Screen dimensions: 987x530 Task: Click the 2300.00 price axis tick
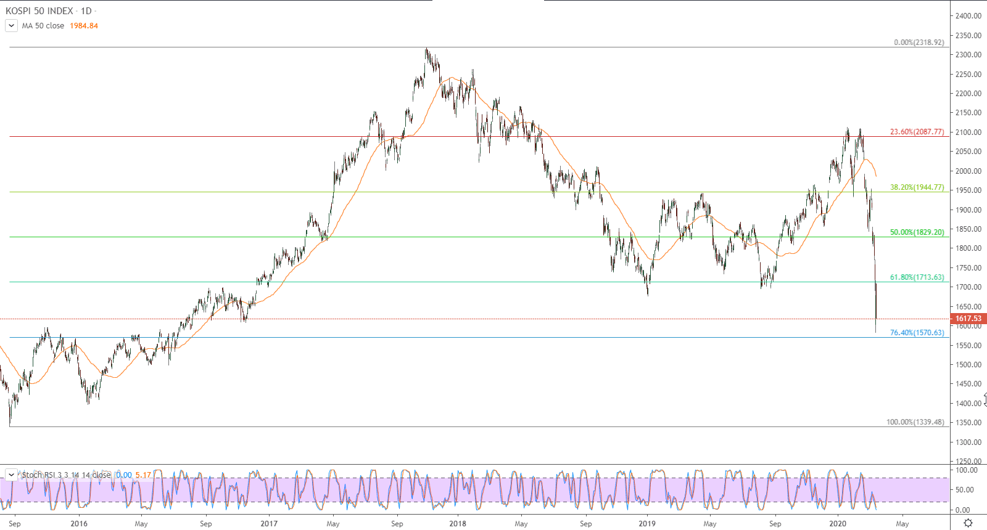pyautogui.click(x=968, y=55)
